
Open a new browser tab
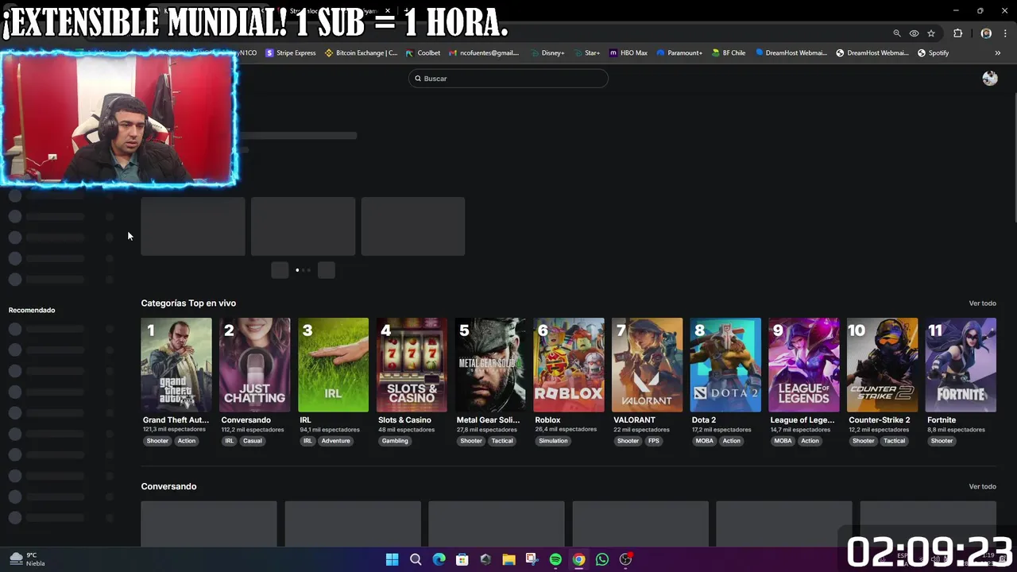[406, 11]
